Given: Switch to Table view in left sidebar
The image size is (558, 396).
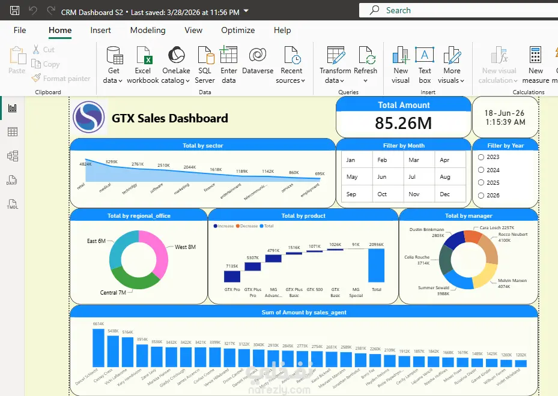Looking at the screenshot, I should [13, 132].
